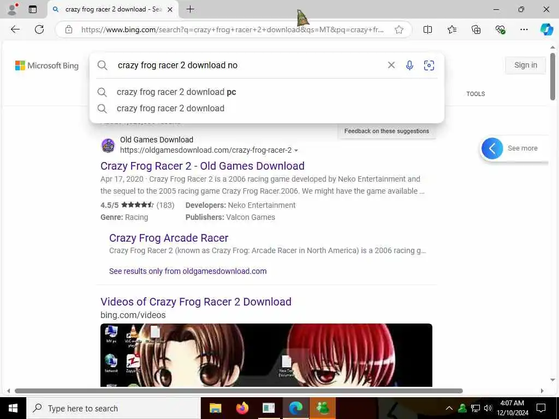Screen dimensions: 559x419
Task: See results only from oldgamesdownload.com
Action: (188, 271)
